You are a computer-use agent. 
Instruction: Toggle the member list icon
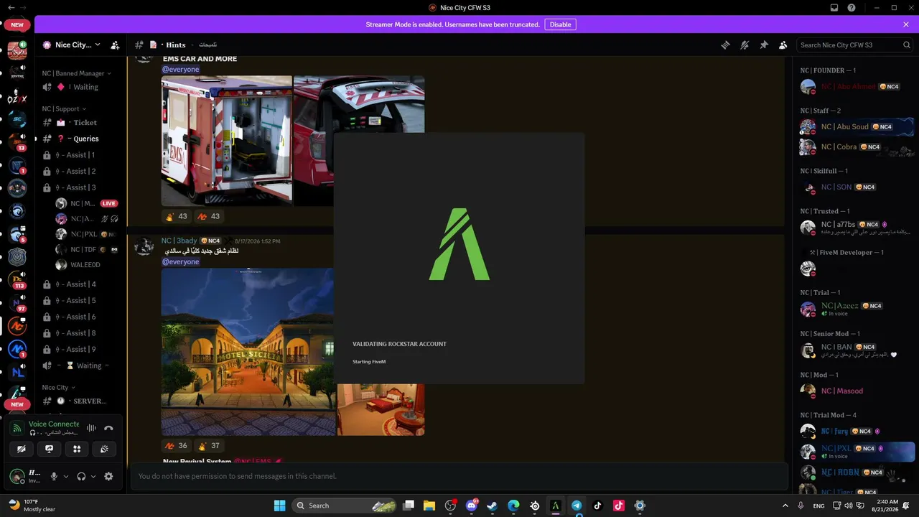783,45
